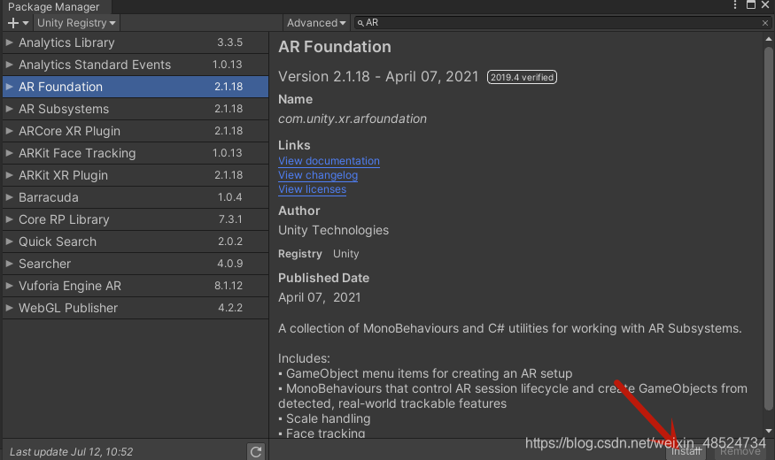775x460 pixels.
Task: Click the Install button
Action: click(x=686, y=451)
